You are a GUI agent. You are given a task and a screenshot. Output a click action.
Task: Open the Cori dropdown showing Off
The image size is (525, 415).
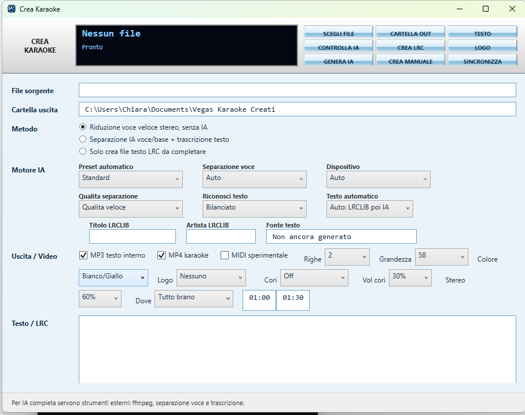tap(314, 278)
